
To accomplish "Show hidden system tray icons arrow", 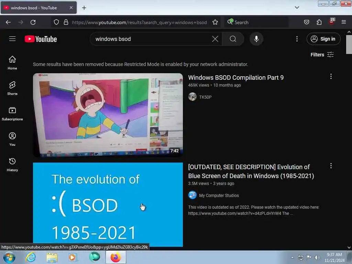I will point(292,257).
